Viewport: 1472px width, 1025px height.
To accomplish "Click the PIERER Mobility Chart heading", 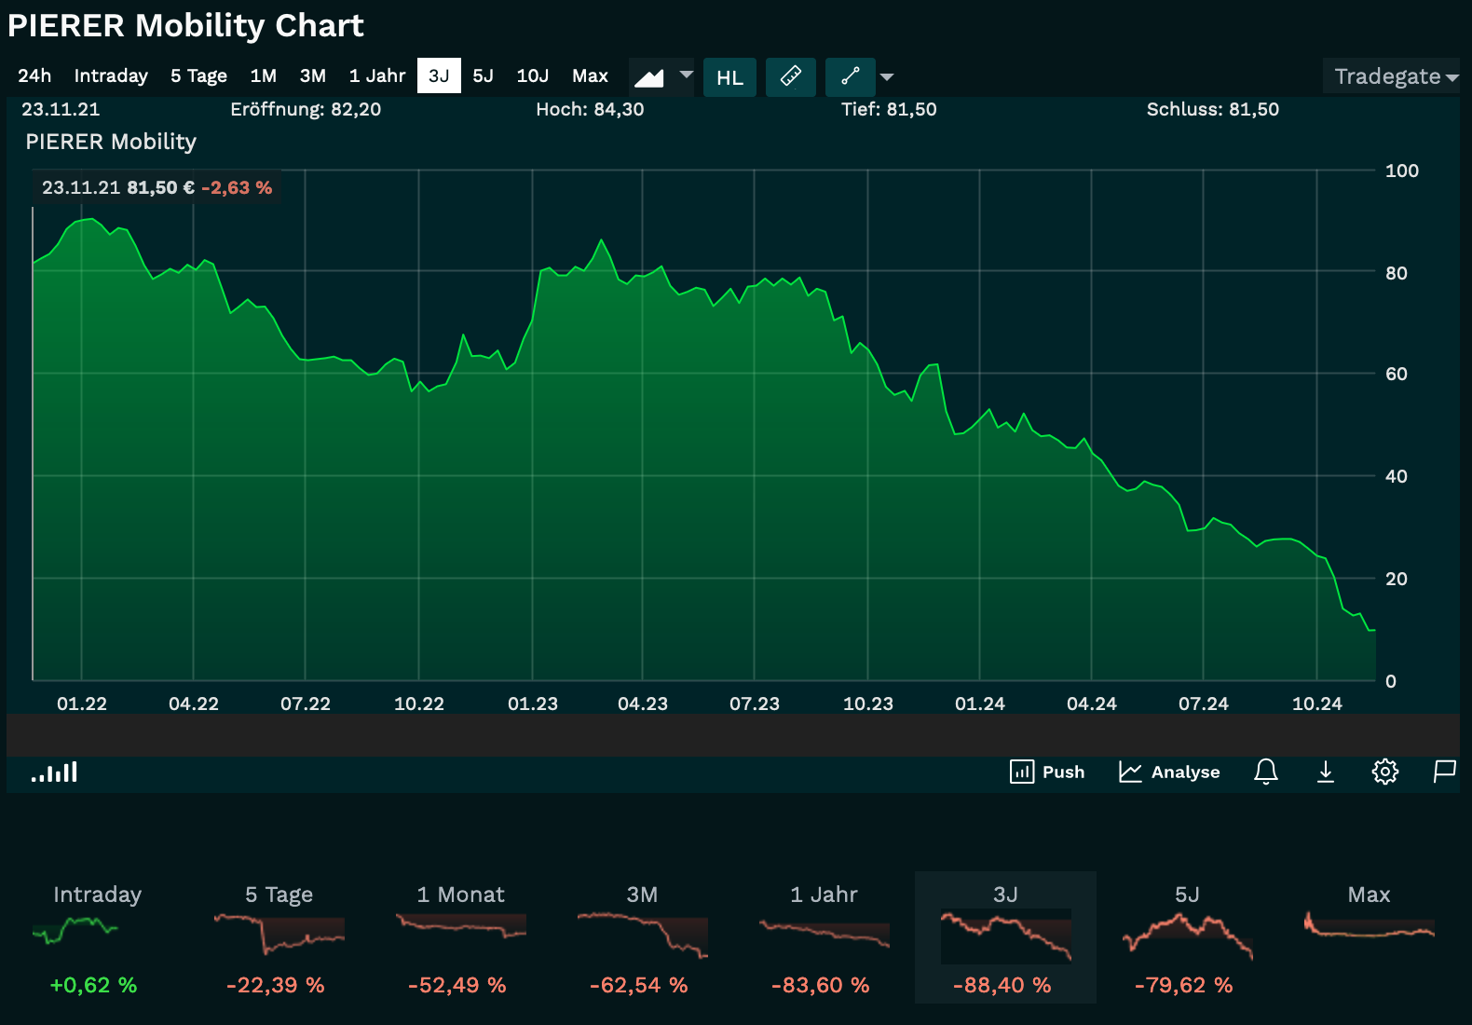I will [x=185, y=25].
